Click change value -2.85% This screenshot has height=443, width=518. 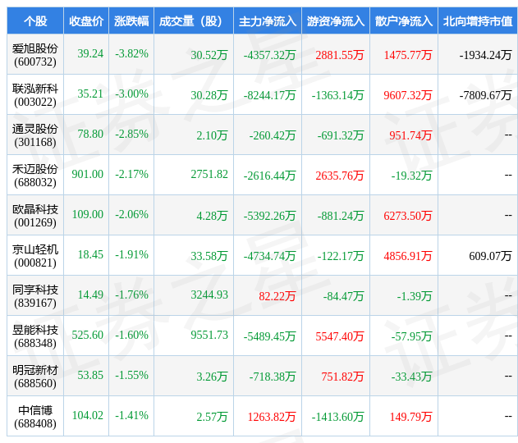pyautogui.click(x=132, y=134)
